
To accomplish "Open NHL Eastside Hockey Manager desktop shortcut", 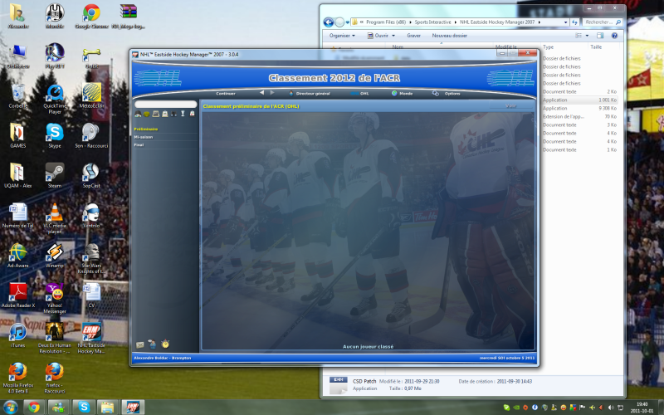I will [x=91, y=338].
